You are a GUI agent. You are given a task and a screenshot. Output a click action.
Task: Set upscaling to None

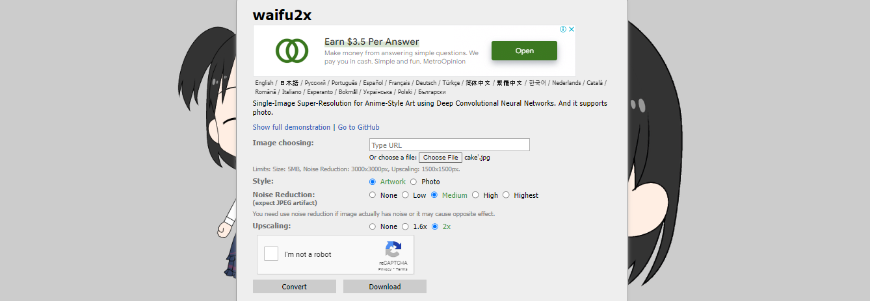coord(373,226)
